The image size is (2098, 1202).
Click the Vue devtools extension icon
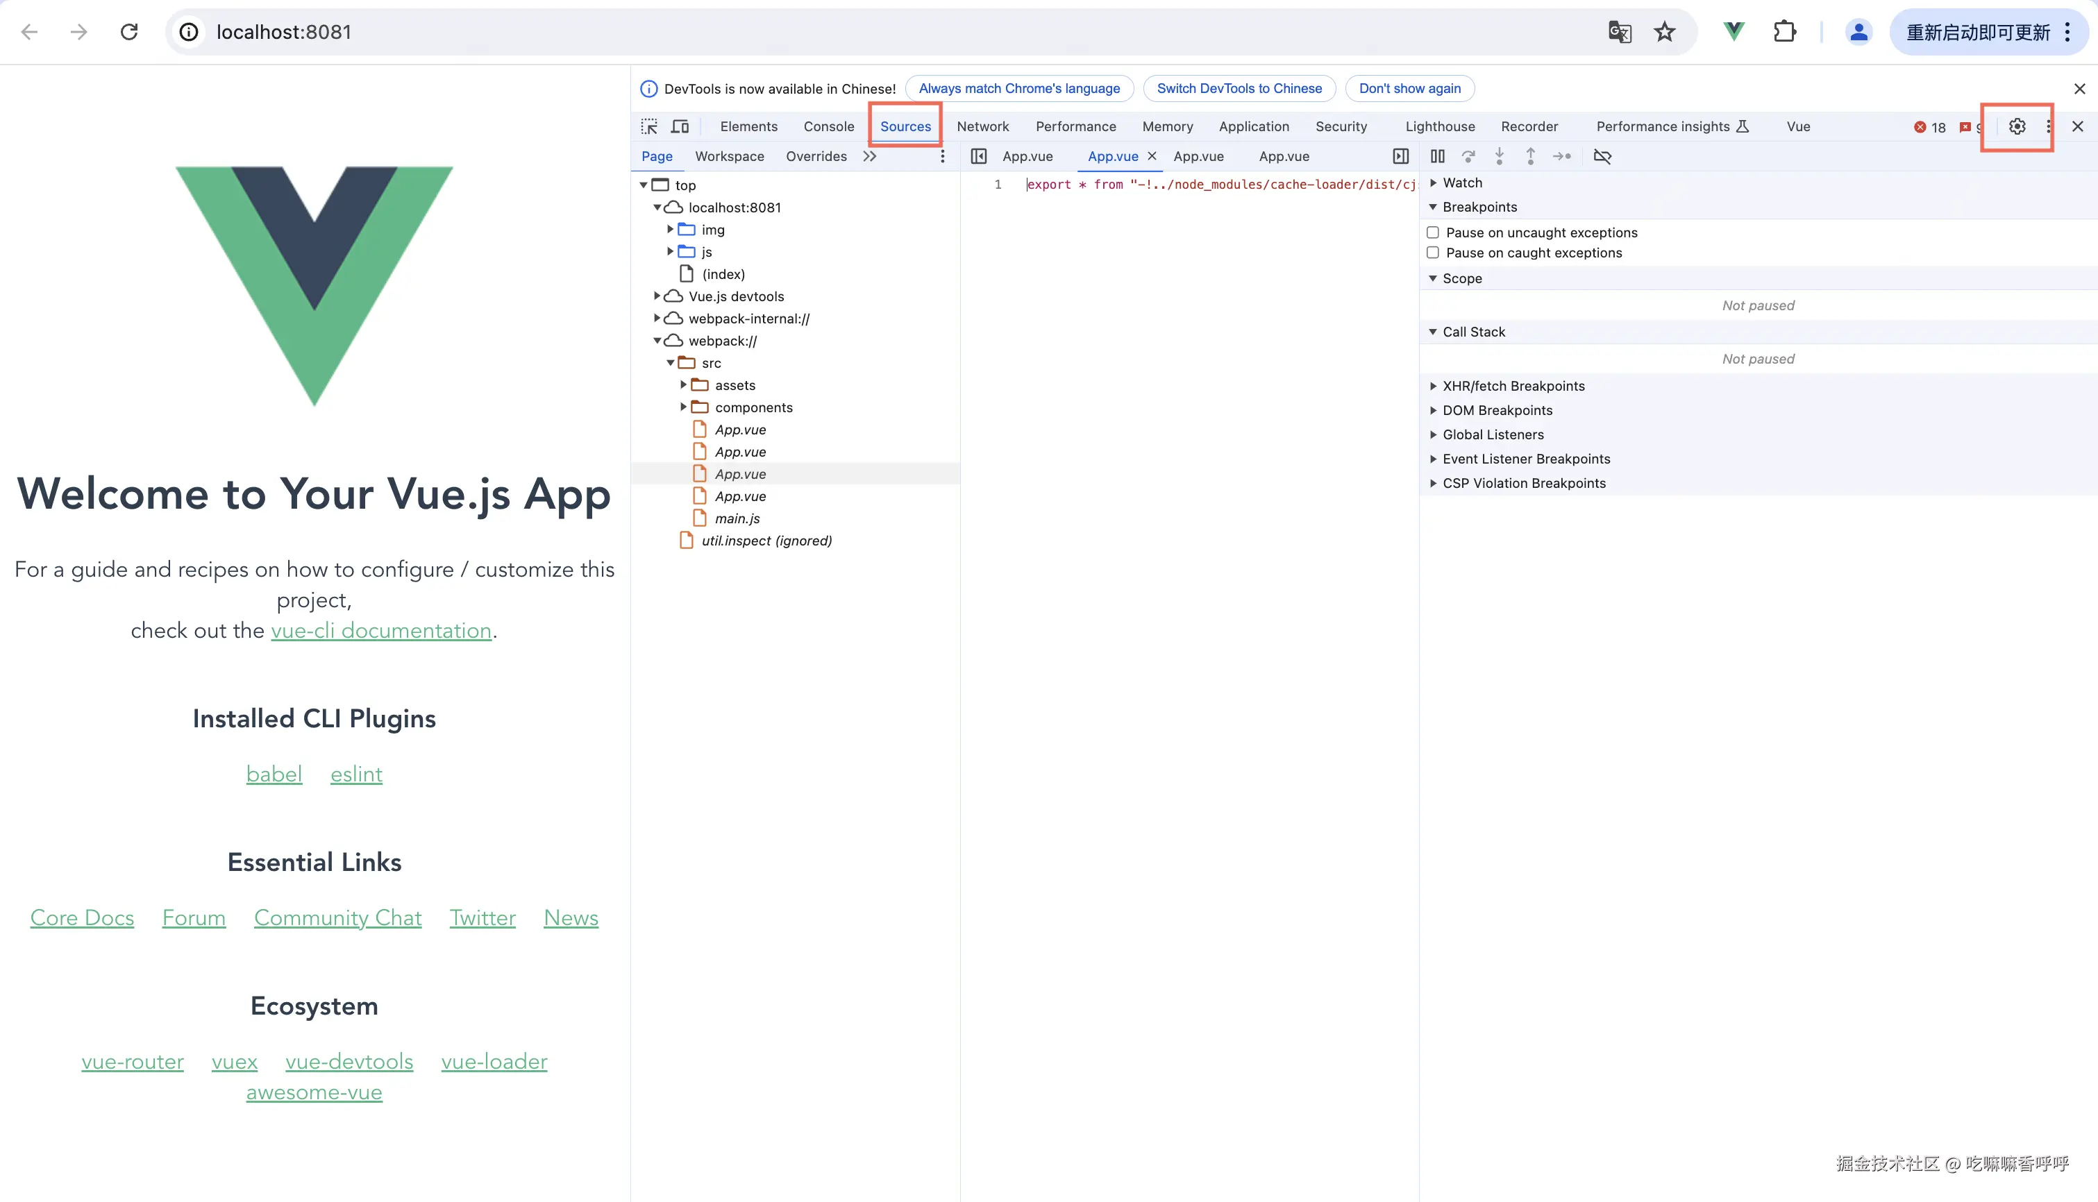tap(1734, 31)
